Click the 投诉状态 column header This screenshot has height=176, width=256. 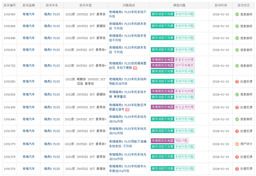[244, 6]
